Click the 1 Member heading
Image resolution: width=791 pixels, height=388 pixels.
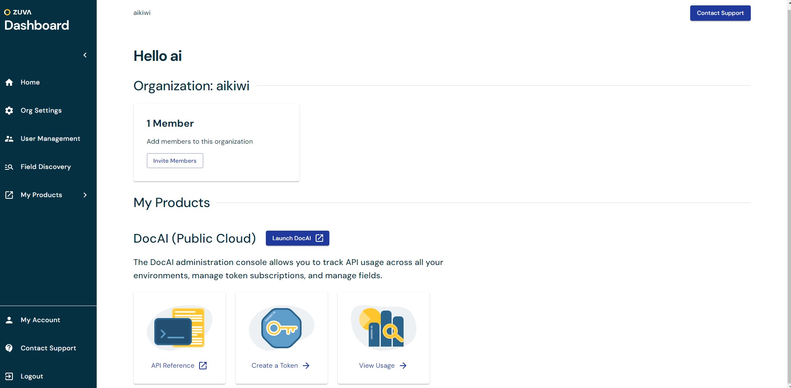point(170,123)
